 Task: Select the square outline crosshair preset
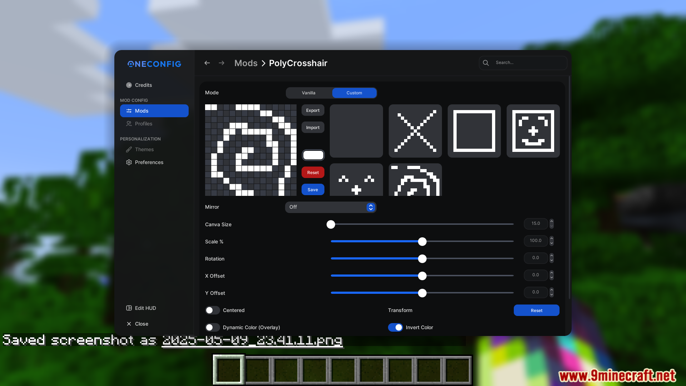coord(474,131)
